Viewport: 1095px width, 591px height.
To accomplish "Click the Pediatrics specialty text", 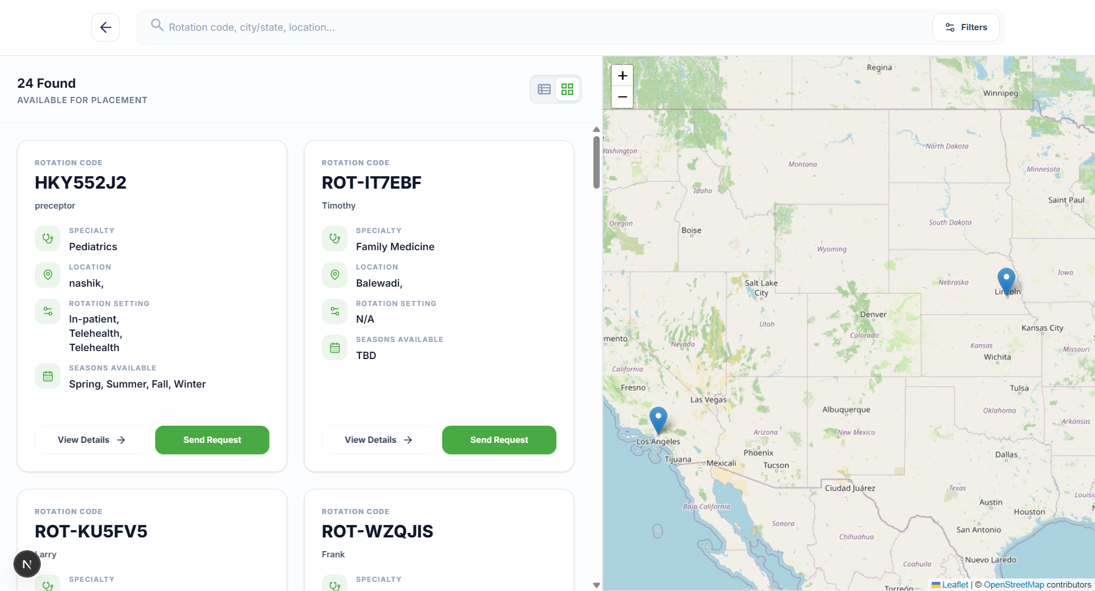I will tap(93, 247).
